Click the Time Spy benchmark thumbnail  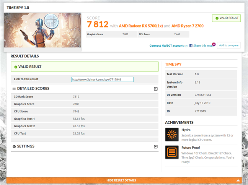click(42, 30)
